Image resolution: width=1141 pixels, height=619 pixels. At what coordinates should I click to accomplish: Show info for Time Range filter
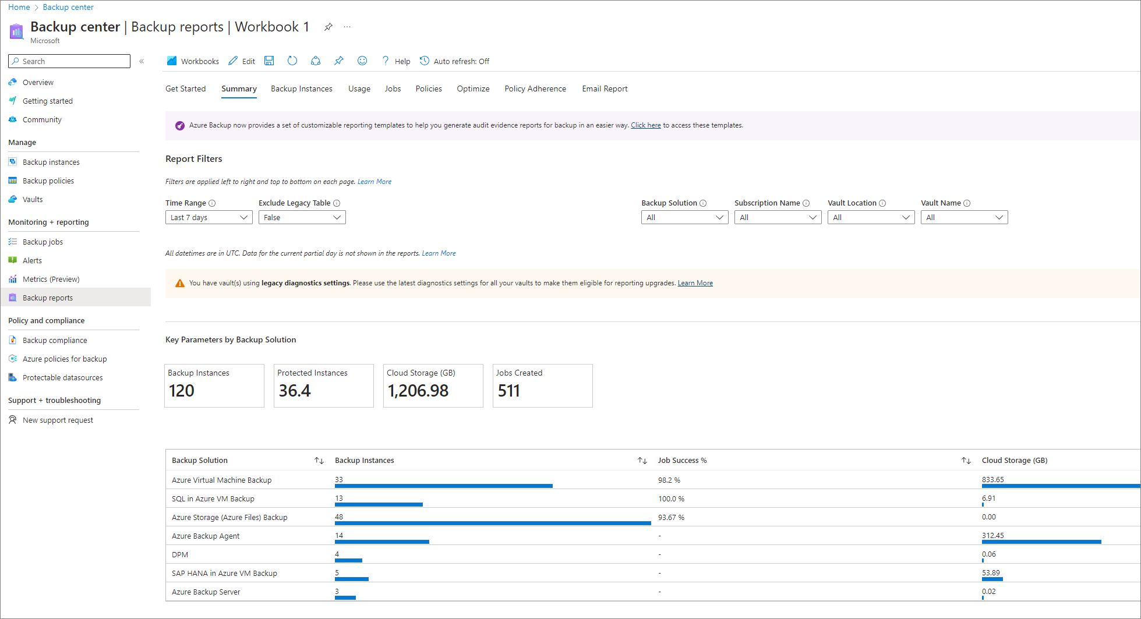[x=213, y=203]
